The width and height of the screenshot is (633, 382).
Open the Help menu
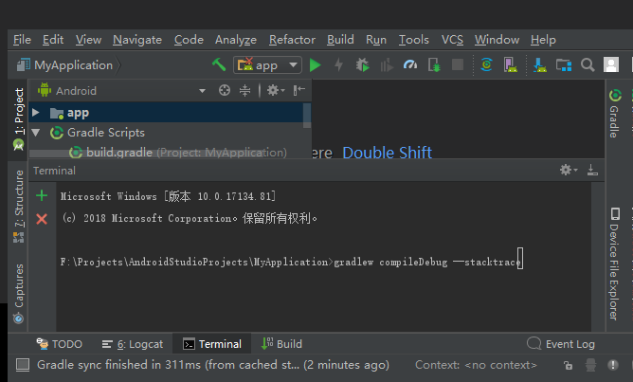click(x=543, y=40)
